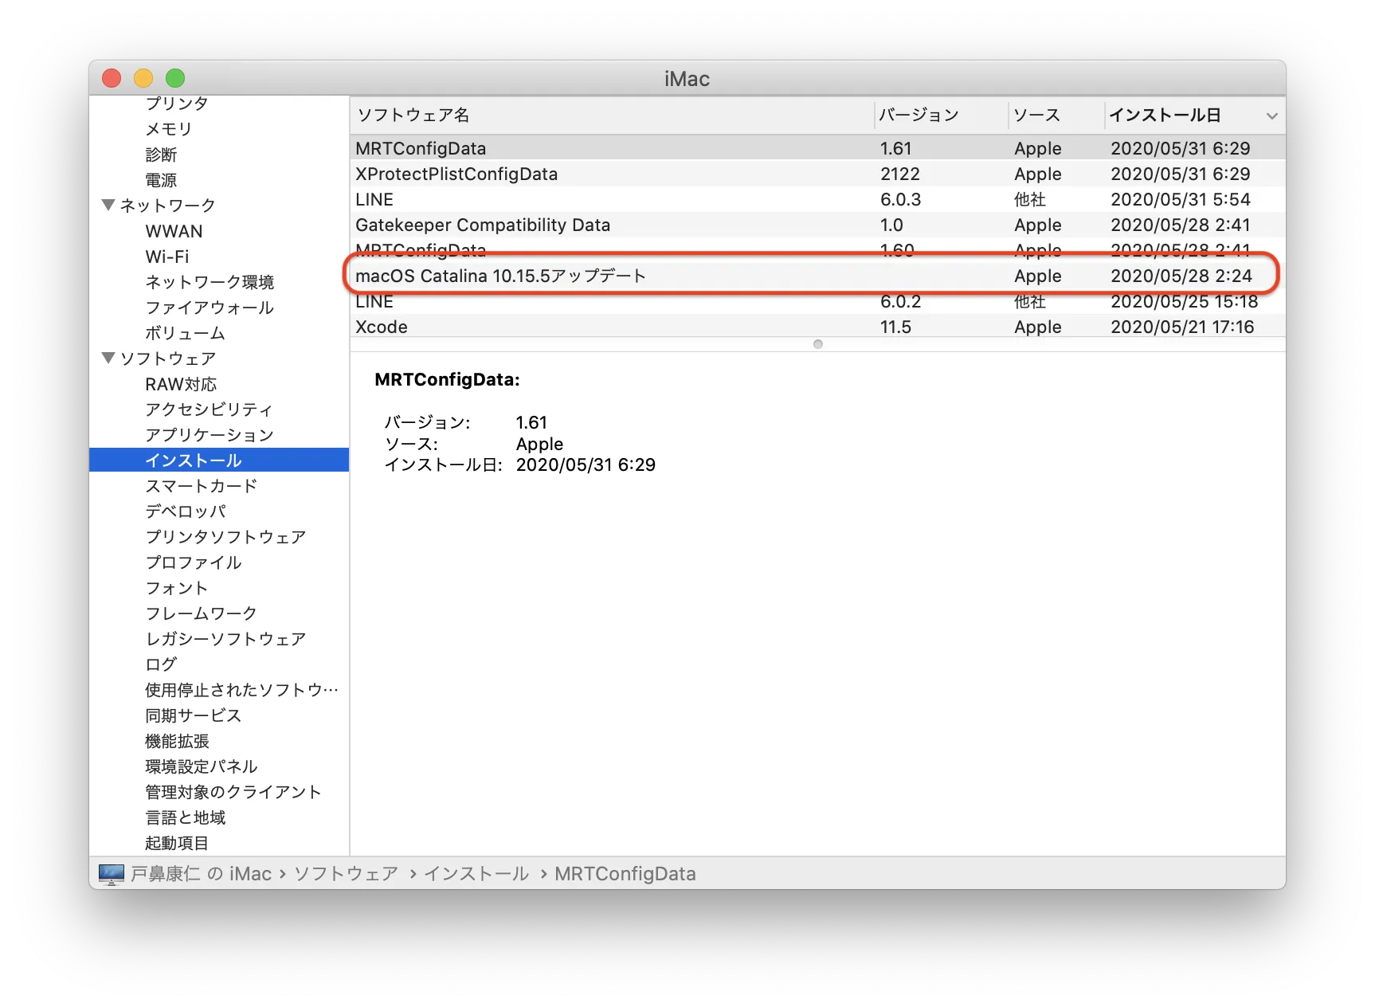
Task: Open 管理対象のクライアント in the sidebar
Action: click(x=233, y=792)
